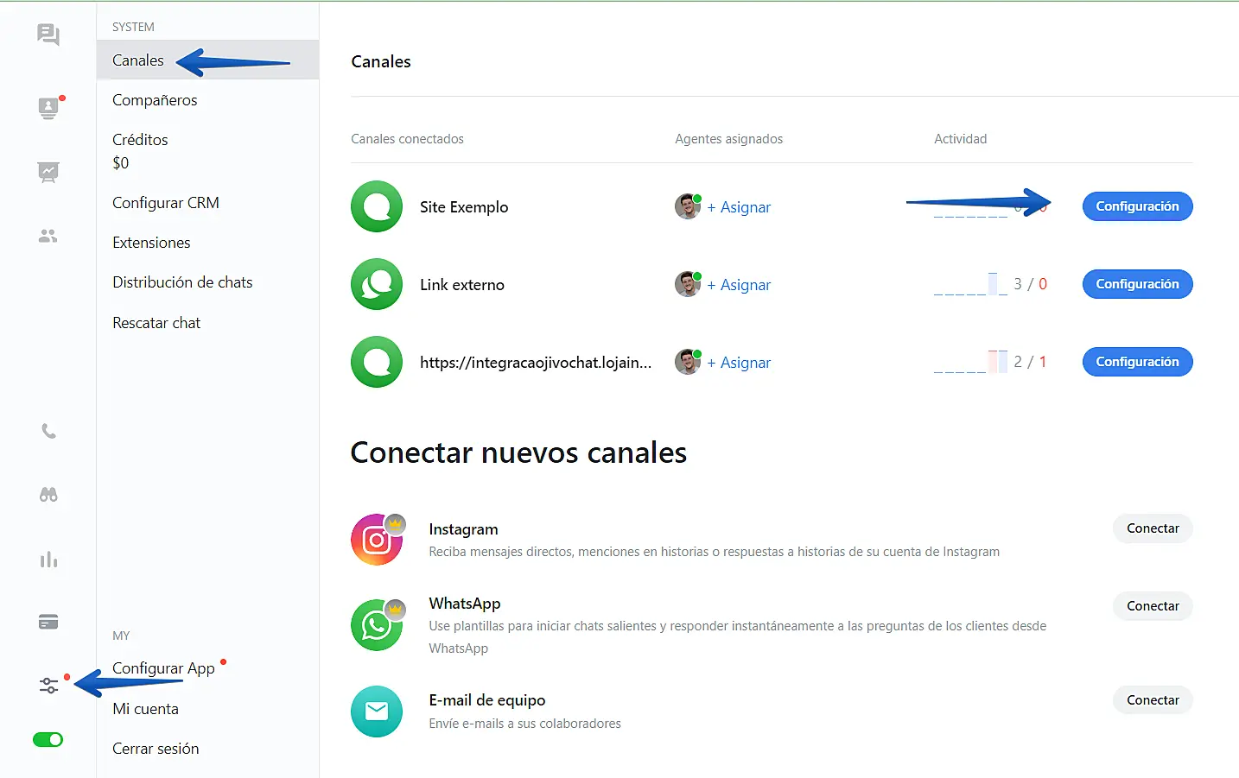Click the binoculars icon in sidebar
Viewport: 1239px width, 778px height.
pos(48,495)
